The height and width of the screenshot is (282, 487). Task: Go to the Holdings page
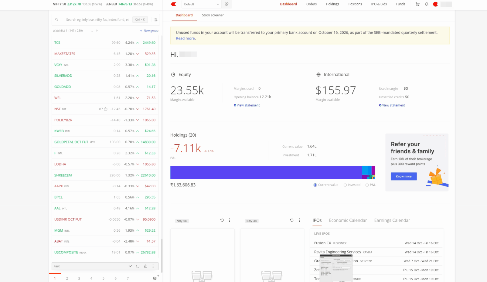click(332, 4)
